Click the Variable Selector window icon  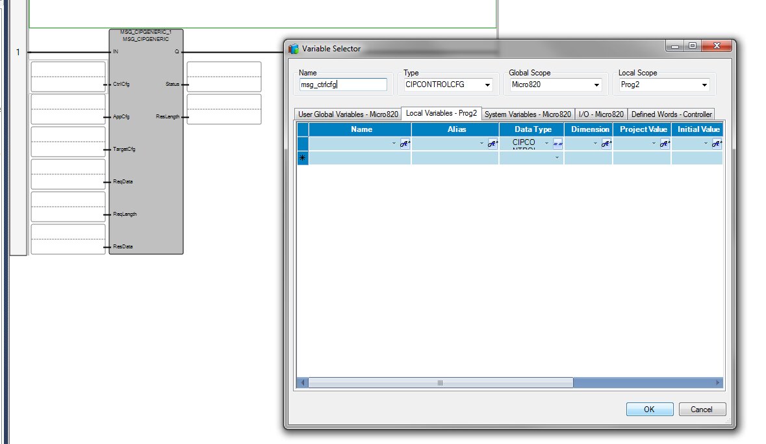(x=294, y=49)
